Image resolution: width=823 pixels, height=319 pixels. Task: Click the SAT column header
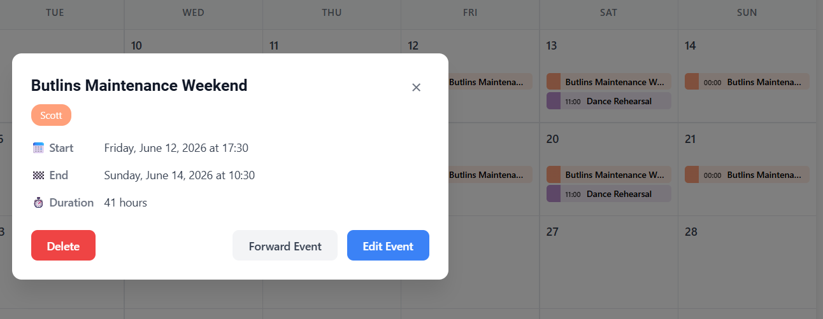pyautogui.click(x=609, y=13)
